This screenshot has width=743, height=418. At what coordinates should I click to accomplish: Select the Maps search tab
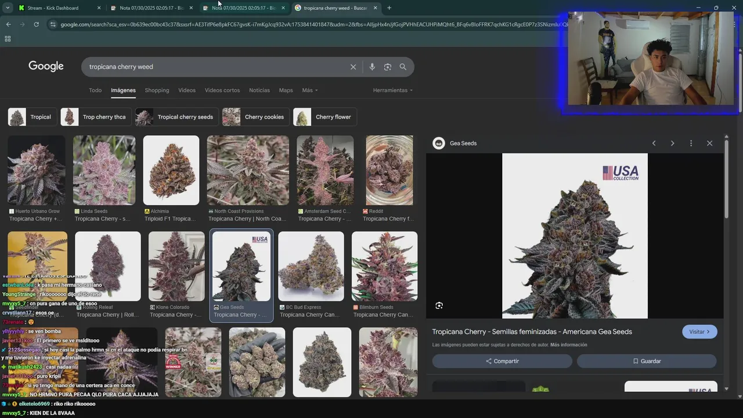(286, 91)
